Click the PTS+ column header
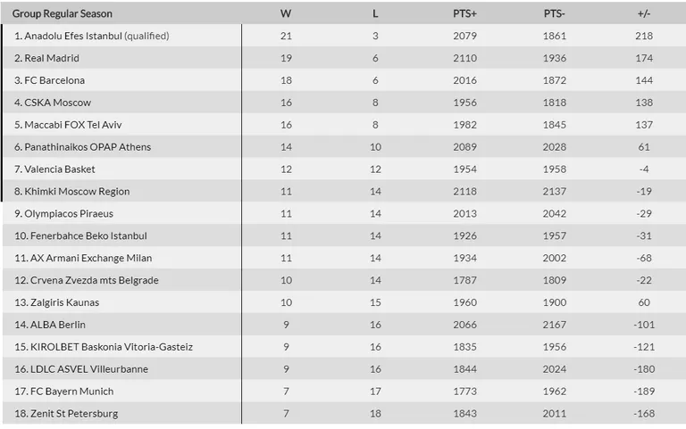 (464, 13)
